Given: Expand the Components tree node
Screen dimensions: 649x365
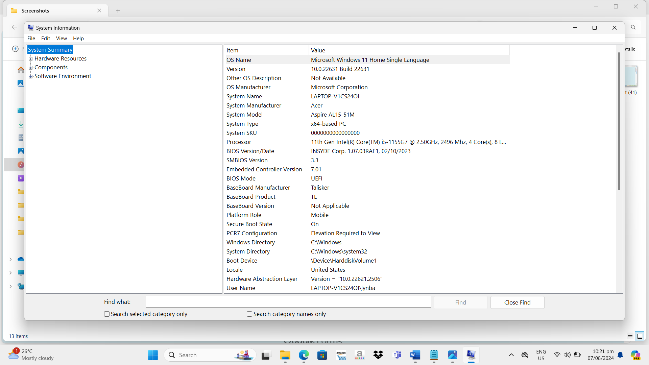Looking at the screenshot, I should coord(31,68).
